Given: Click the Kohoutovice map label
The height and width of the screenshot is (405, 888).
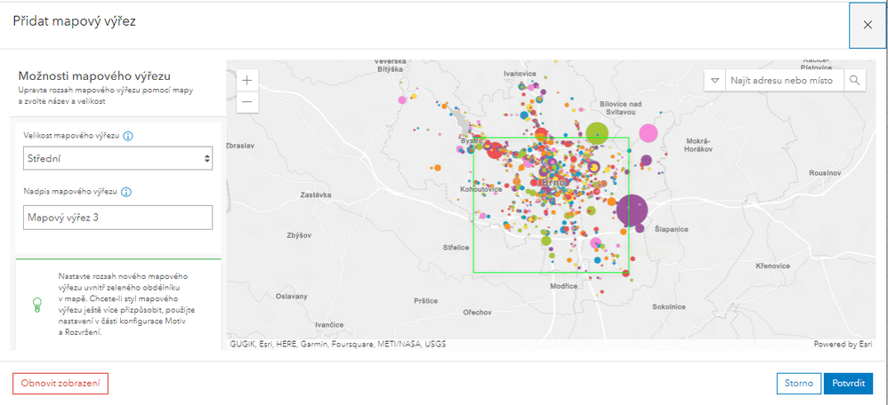Looking at the screenshot, I should tap(481, 189).
